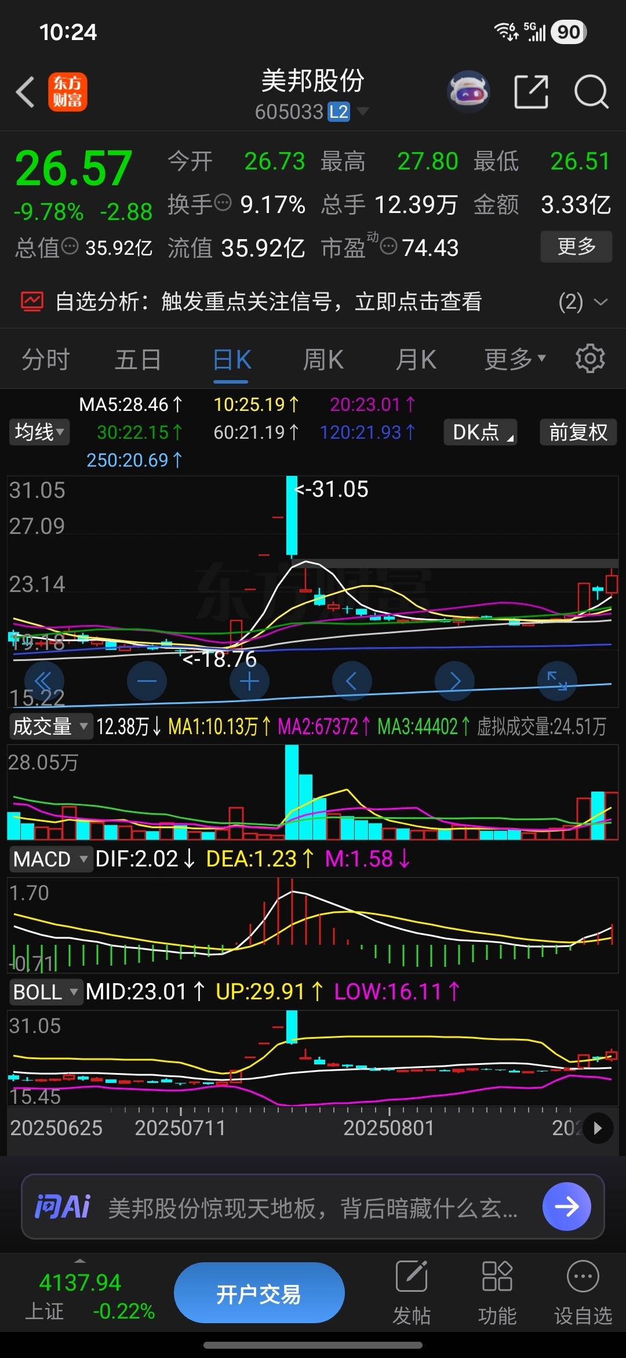Tap the share export icon

click(x=532, y=92)
